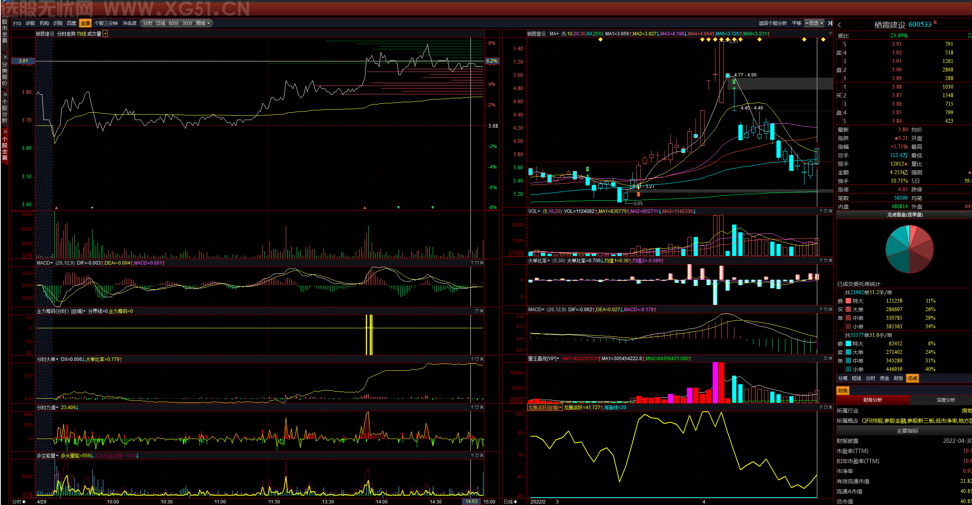Open the orange dropdown beside 成交量
Viewport: 972px width, 505px height.
point(105,34)
